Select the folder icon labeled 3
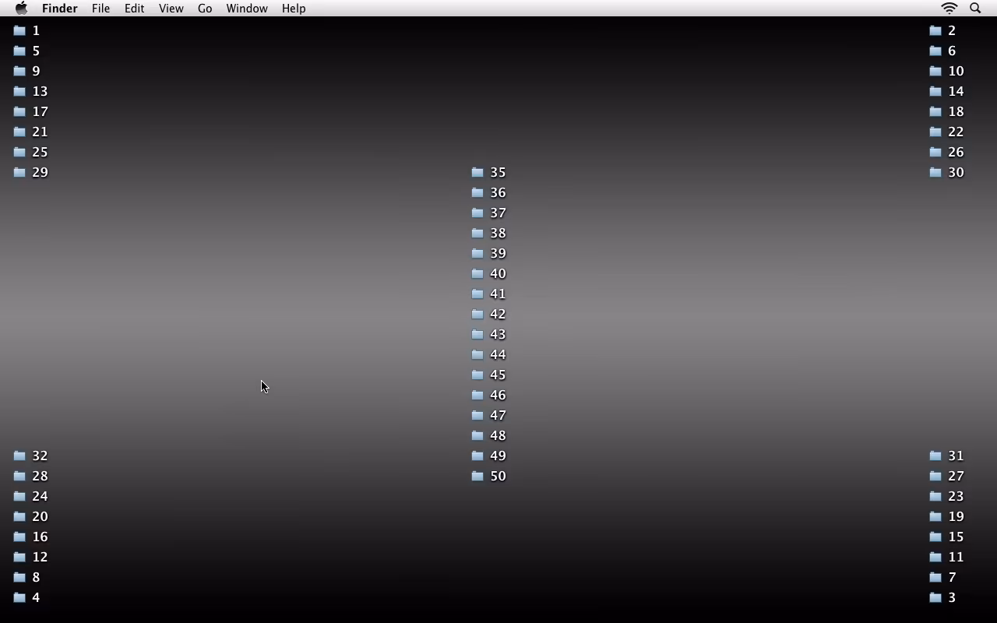997x623 pixels. tap(935, 597)
